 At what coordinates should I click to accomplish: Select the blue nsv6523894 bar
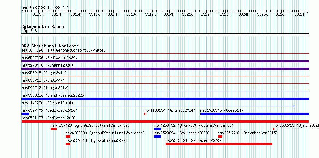tap(157, 137)
